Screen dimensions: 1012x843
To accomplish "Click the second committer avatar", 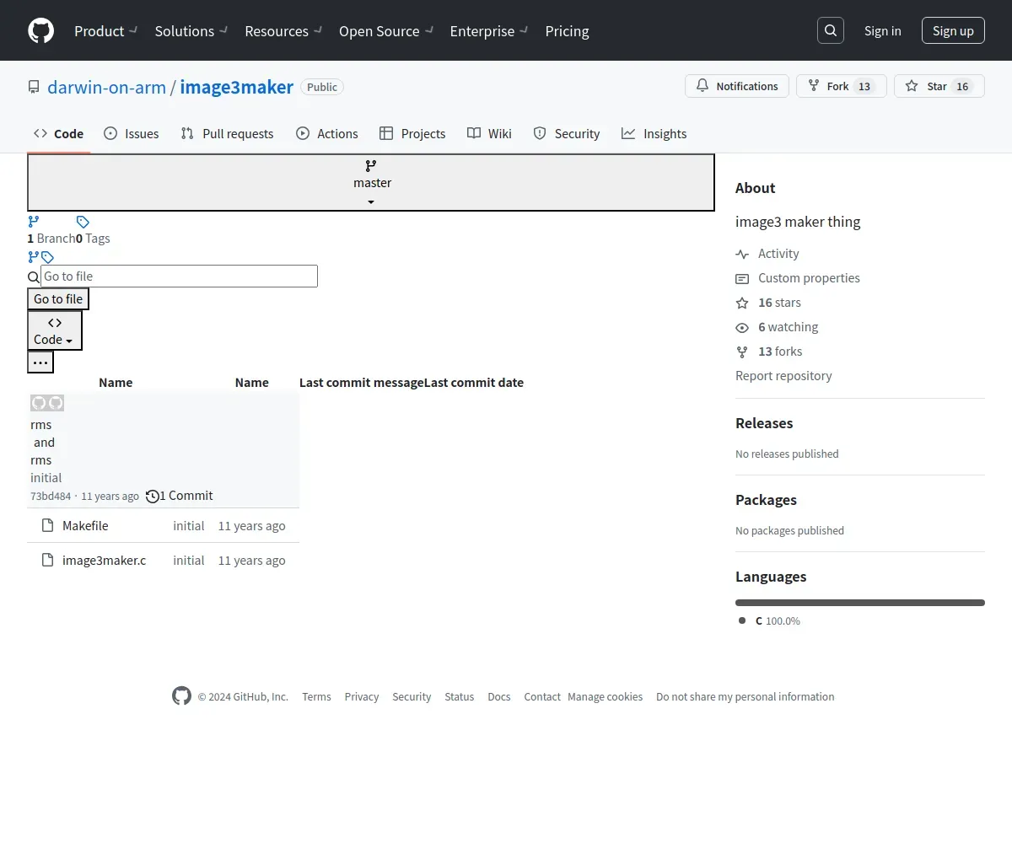I will (56, 403).
